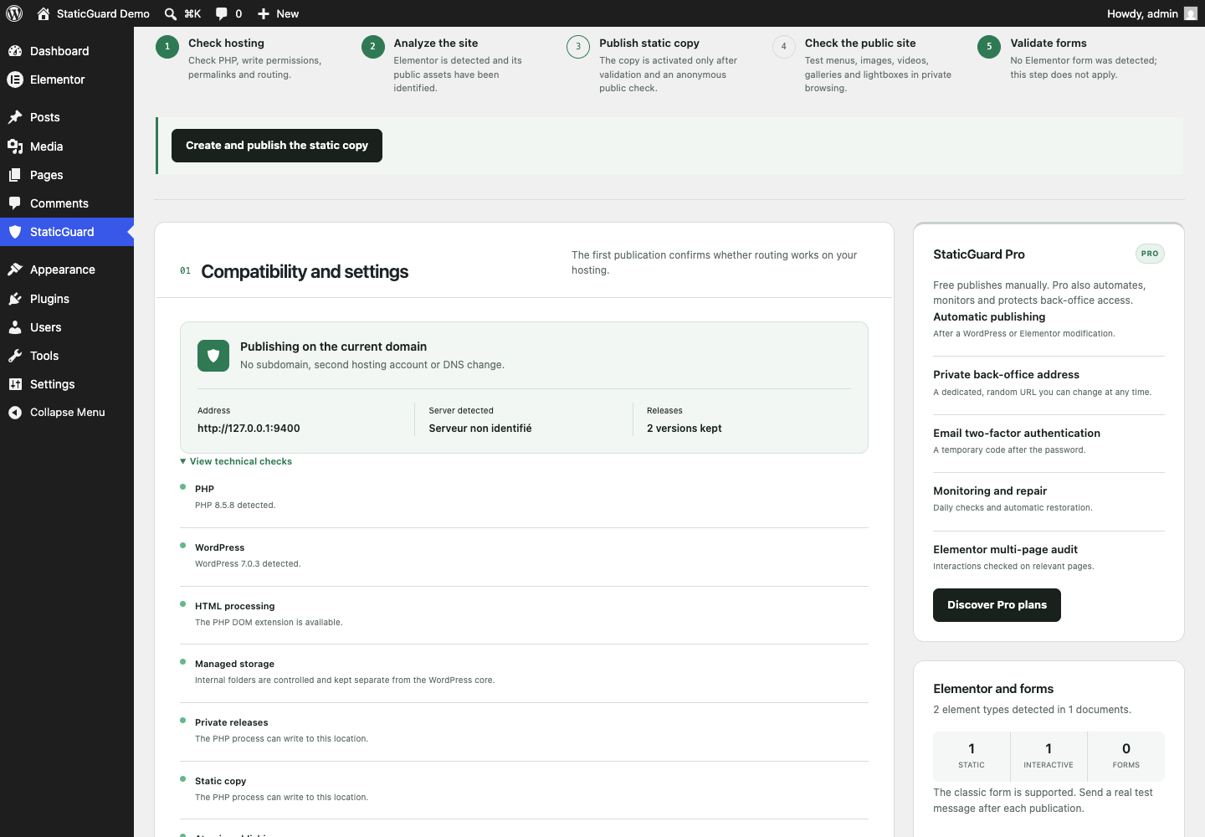Click step 4 circle Check the public site

point(784,47)
